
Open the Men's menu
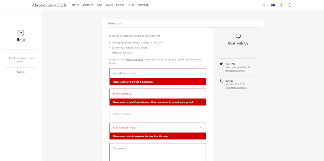pyautogui.click(x=76, y=5)
